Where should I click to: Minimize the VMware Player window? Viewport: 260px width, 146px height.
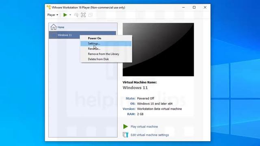pyautogui.click(x=183, y=7)
